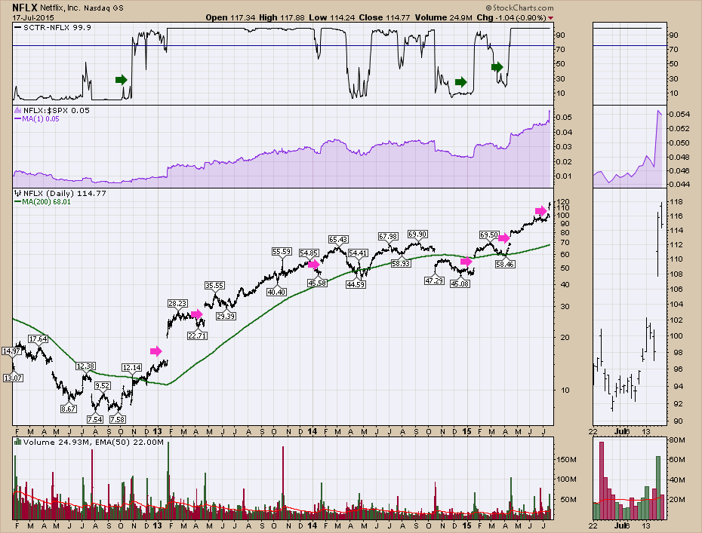The image size is (702, 533).
Task: Click the red down-triangle beside the Chg value
Action: pyautogui.click(x=551, y=18)
